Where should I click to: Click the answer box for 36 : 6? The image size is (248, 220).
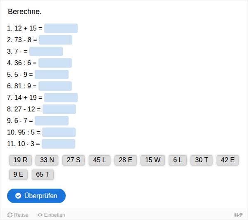55,63
